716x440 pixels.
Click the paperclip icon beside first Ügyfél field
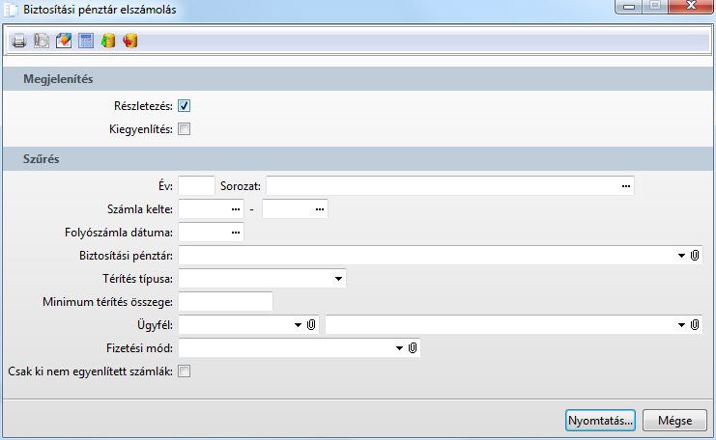coord(311,325)
